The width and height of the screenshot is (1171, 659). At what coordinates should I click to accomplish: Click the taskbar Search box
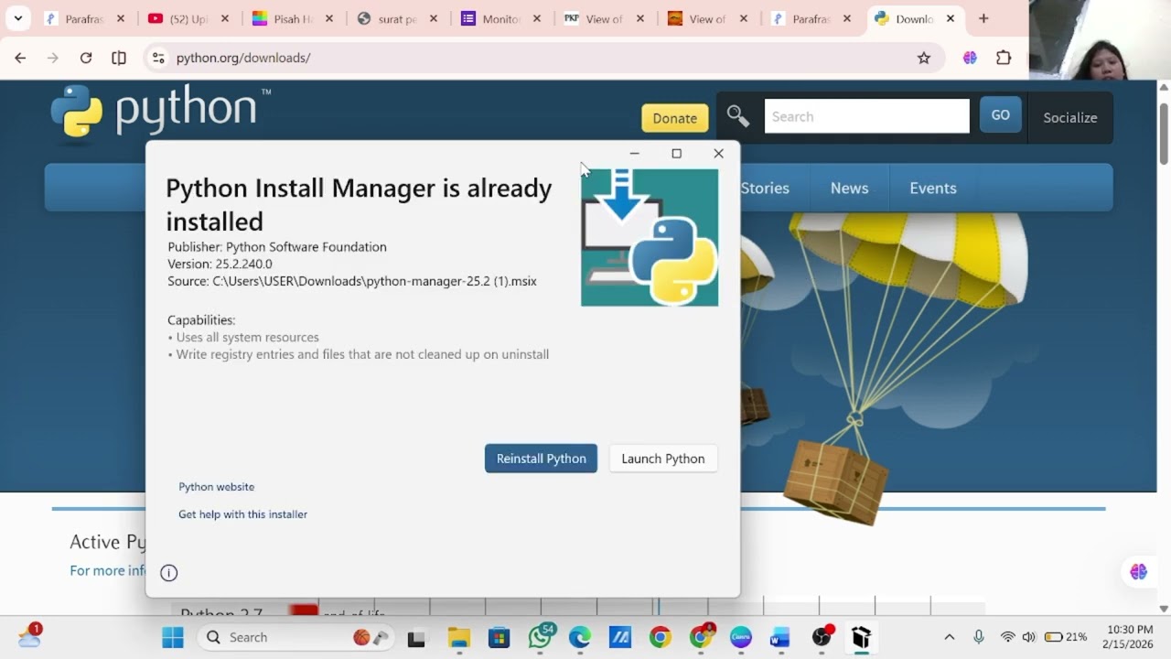(295, 637)
